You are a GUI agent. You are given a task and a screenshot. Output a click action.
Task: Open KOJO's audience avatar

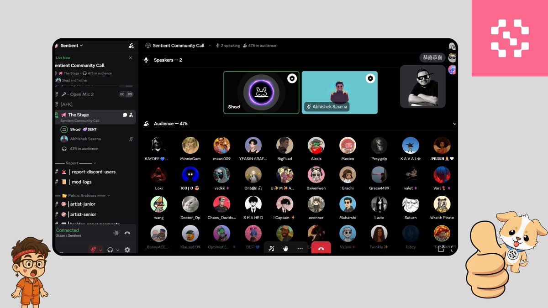pyautogui.click(x=190, y=175)
